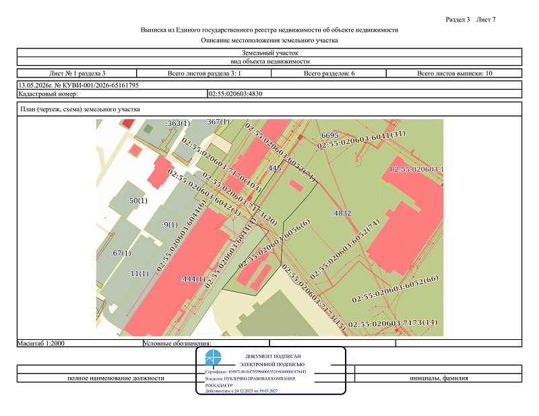Click the parcel label ":4832"
The height and width of the screenshot is (416, 539).
(x=342, y=213)
